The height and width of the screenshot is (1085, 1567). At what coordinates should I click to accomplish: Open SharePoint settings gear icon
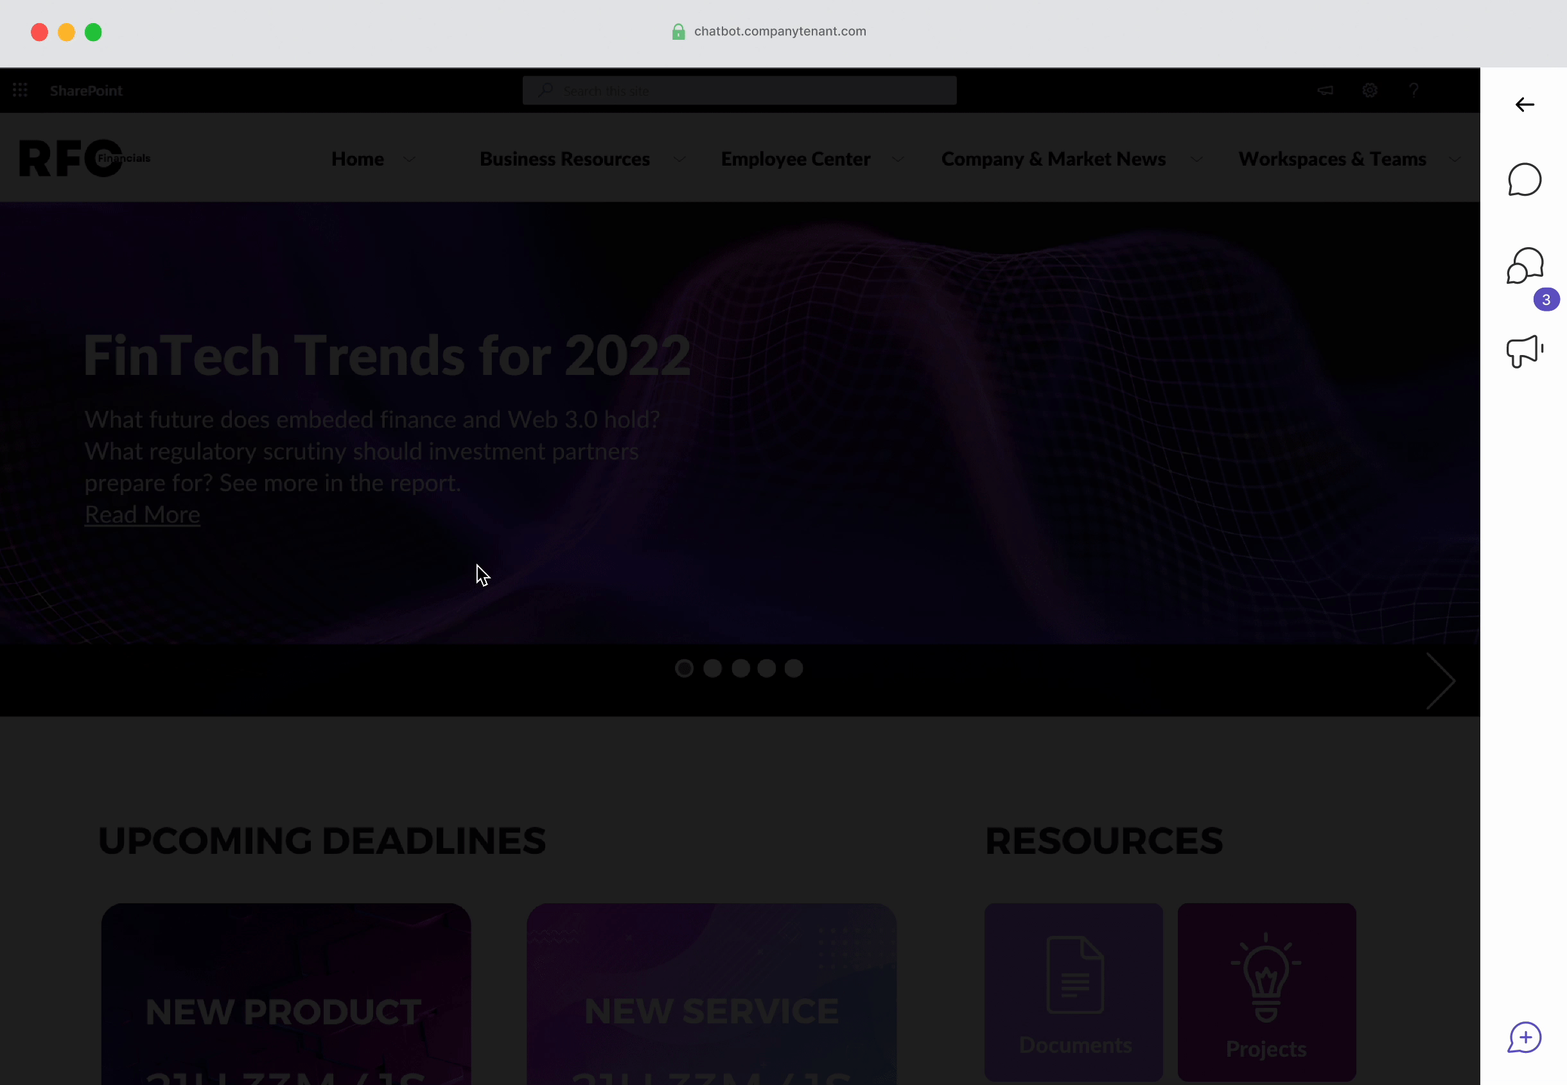[x=1370, y=91]
